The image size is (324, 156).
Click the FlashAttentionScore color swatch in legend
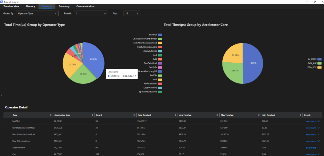[x=160, y=47]
